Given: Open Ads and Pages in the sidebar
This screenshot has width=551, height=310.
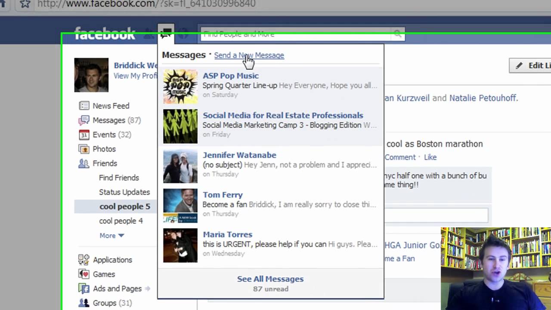Looking at the screenshot, I should pos(117,288).
